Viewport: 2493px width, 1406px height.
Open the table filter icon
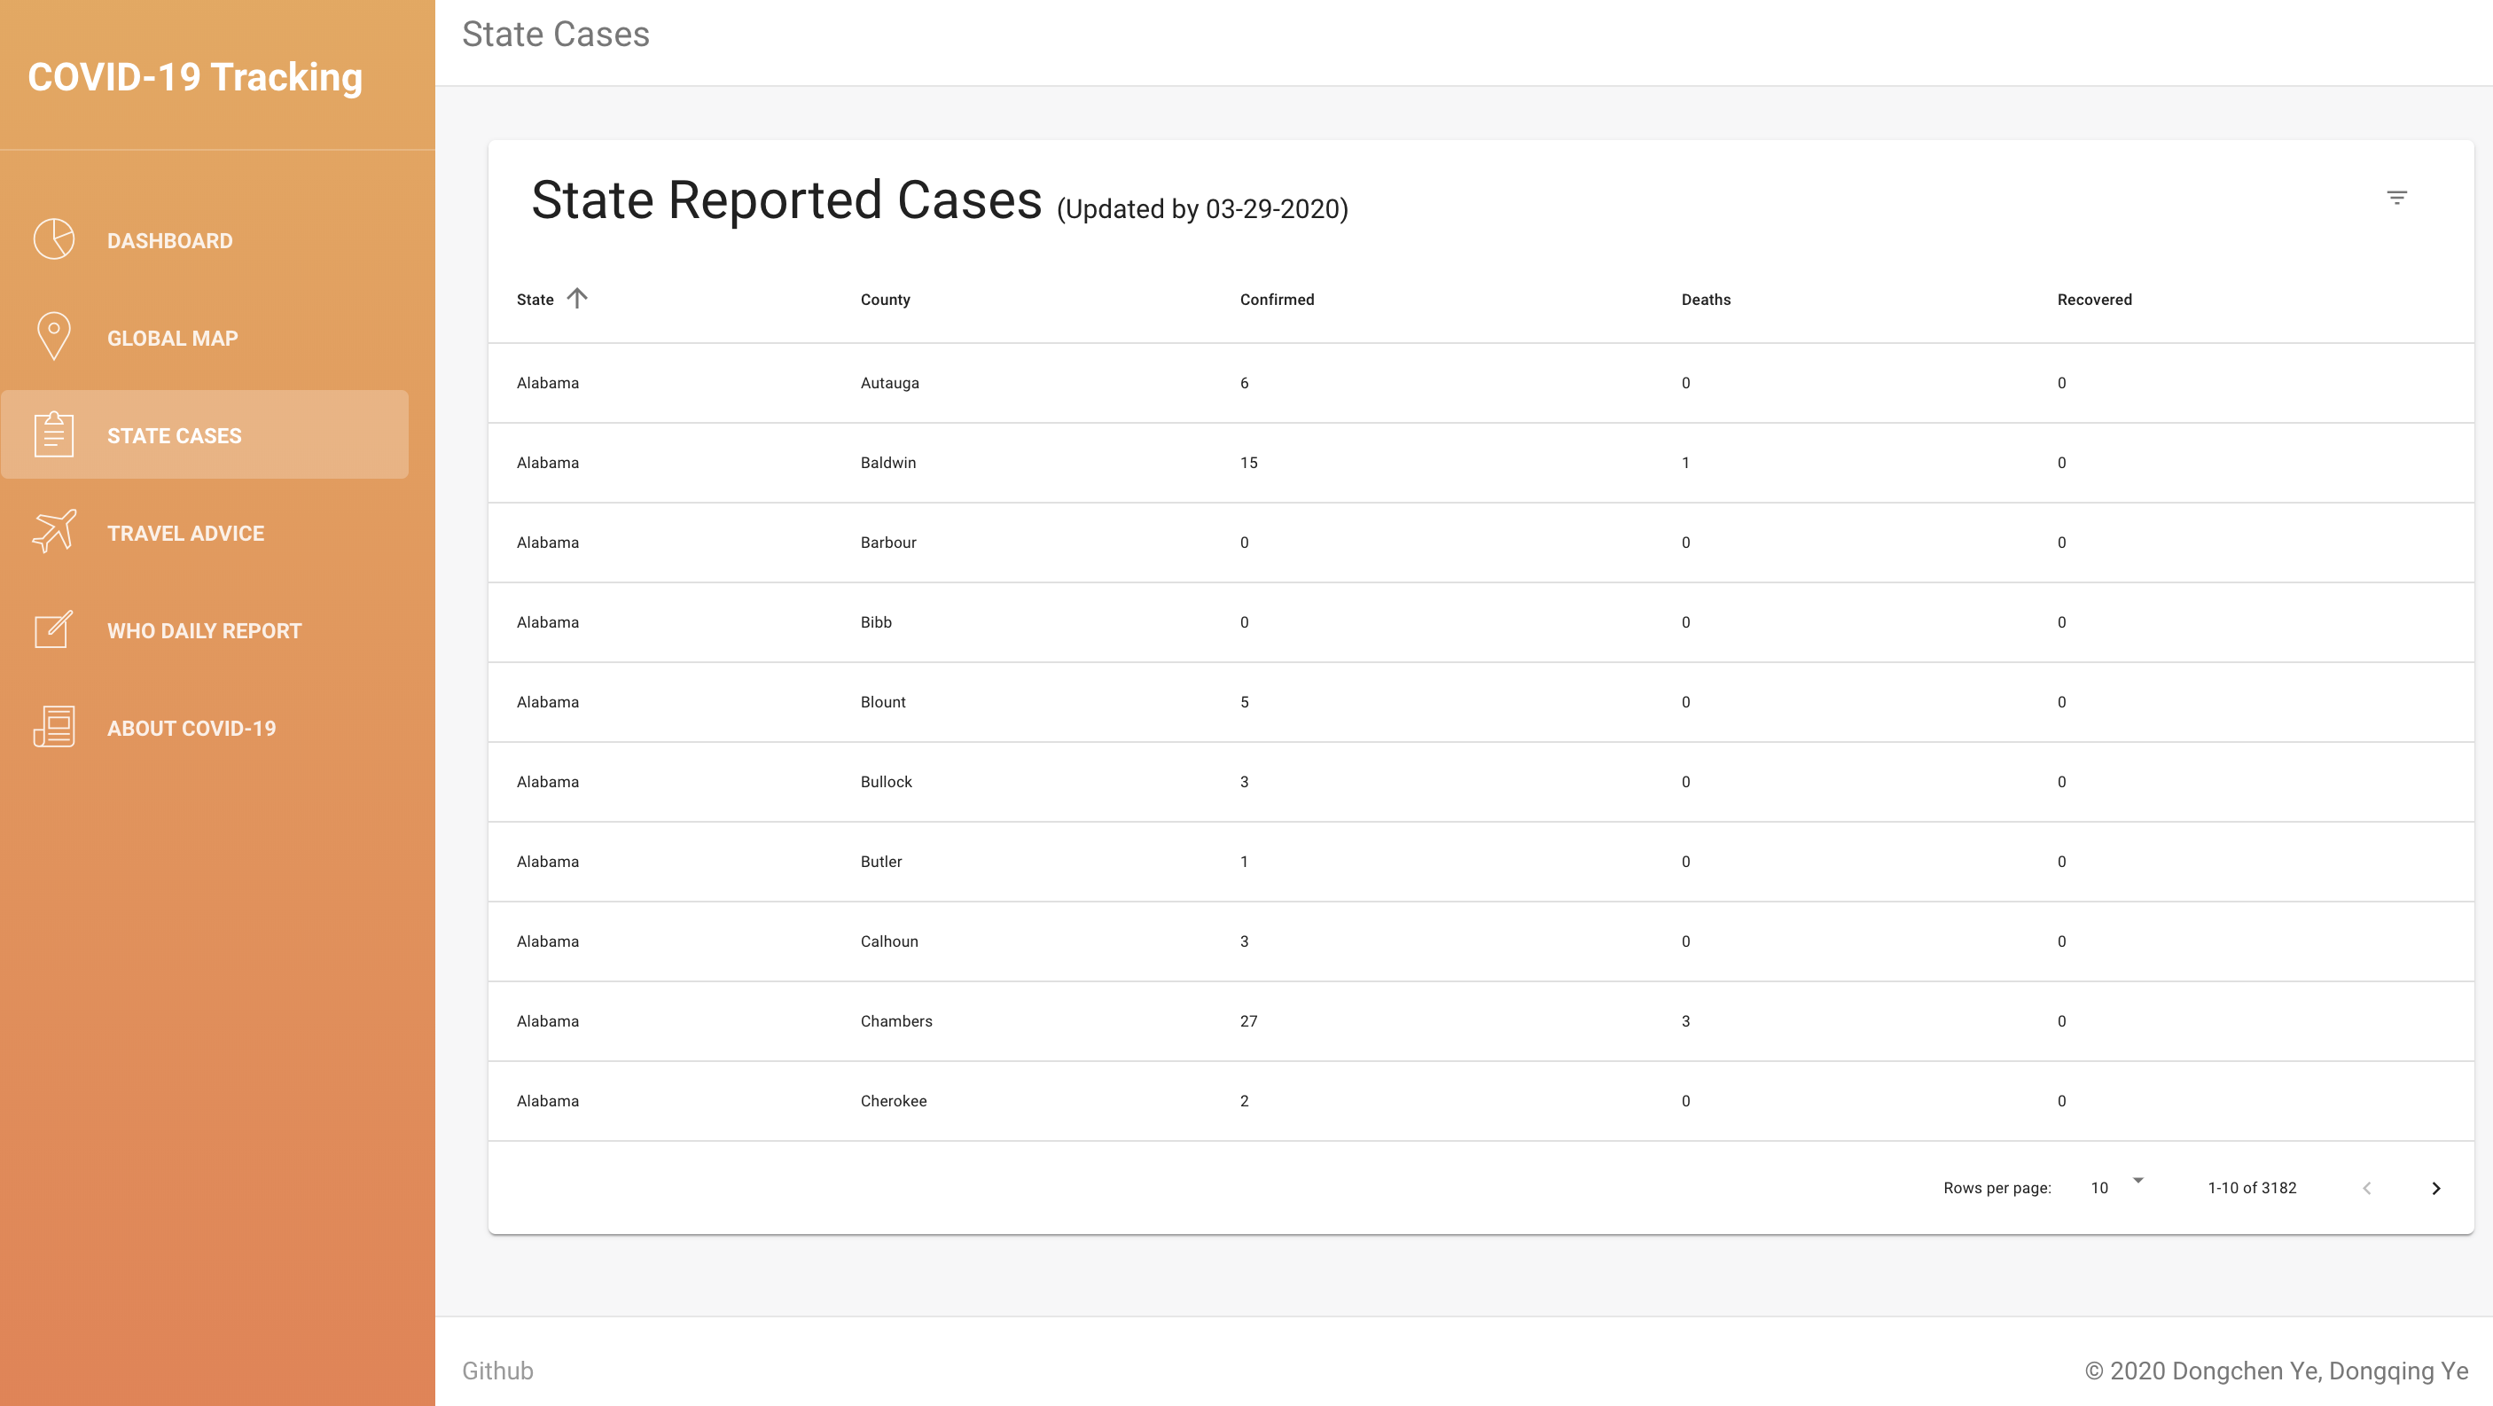2396,199
